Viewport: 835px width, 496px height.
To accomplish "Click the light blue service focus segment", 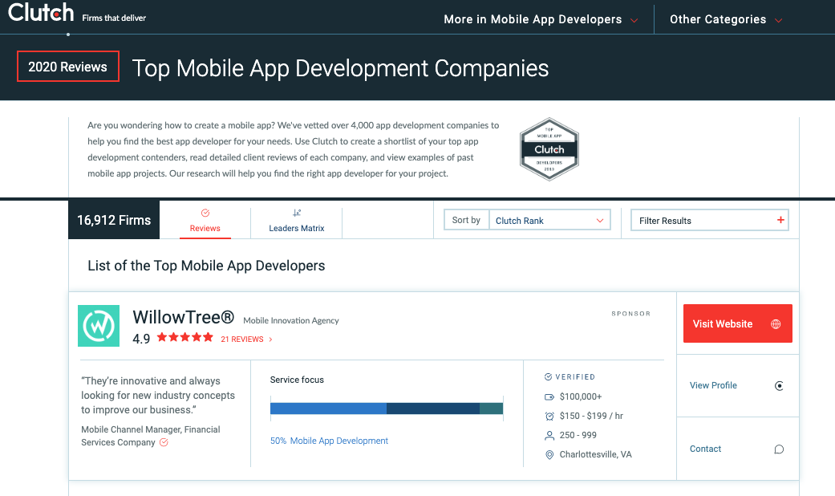I will tap(328, 409).
